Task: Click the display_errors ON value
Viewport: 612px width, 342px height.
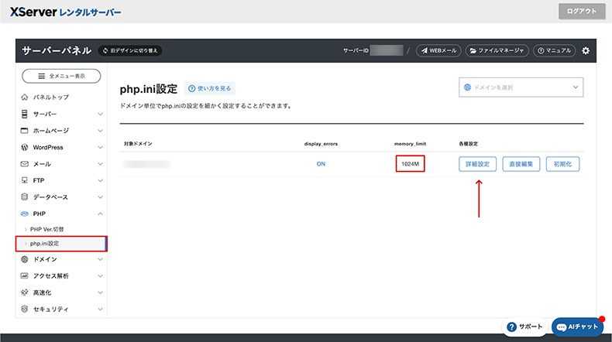Action: coord(321,164)
